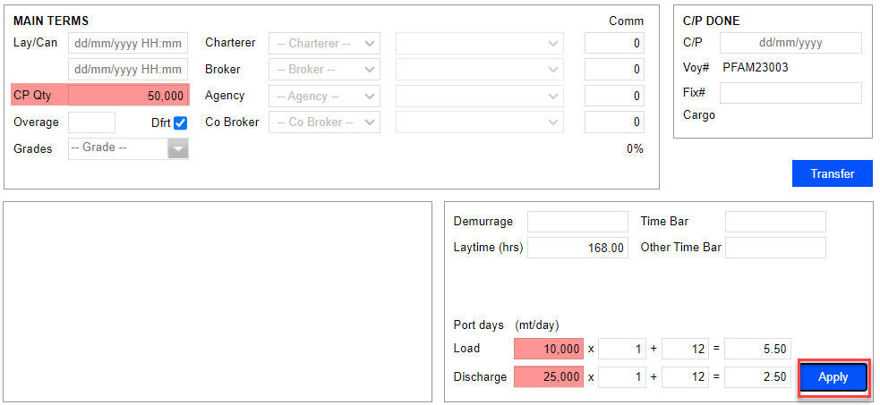Screen dimensions: 880x405
Task: Click the Transfer button
Action: tap(832, 173)
